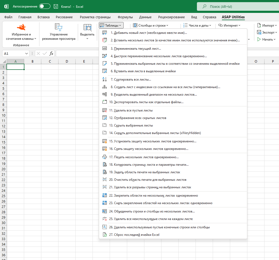
Task: Click the clear print area icon for item 20
Action: pos(105,180)
